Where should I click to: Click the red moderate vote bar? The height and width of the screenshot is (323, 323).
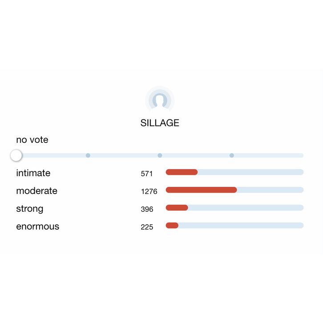(201, 190)
